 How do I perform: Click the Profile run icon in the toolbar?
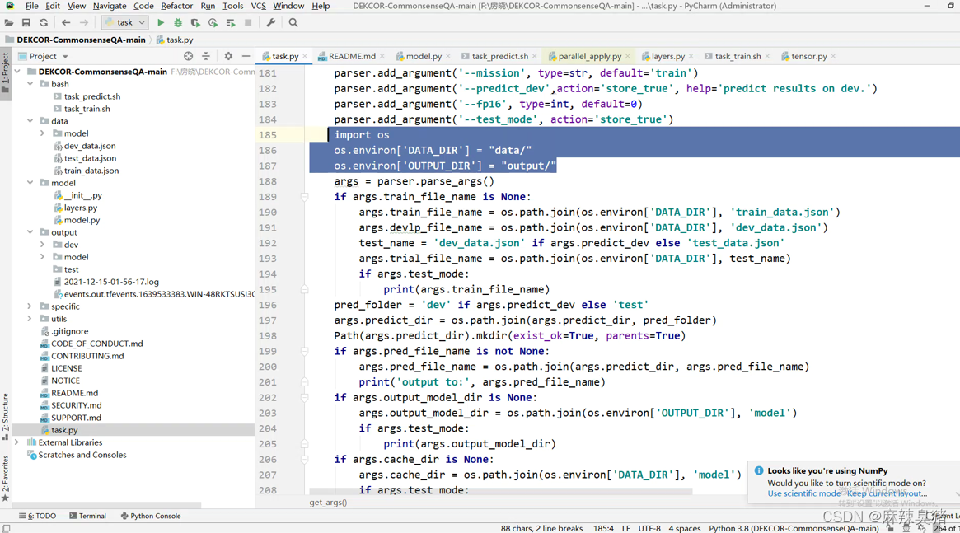click(213, 22)
